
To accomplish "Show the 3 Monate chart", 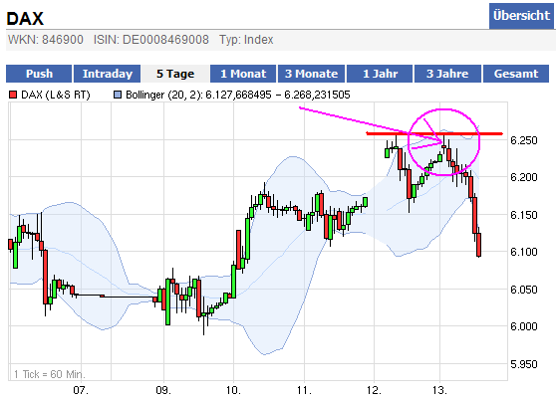I will pyautogui.click(x=311, y=74).
